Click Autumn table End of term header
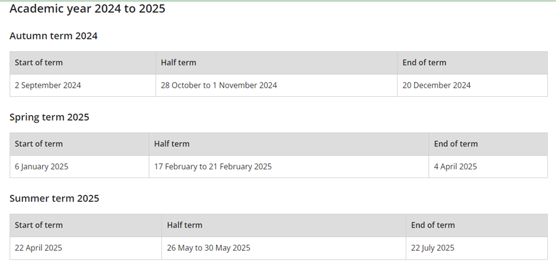Viewport: 556px width, 269px height. point(473,63)
